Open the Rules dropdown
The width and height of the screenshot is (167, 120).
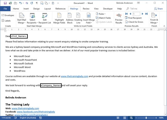tap(101, 14)
